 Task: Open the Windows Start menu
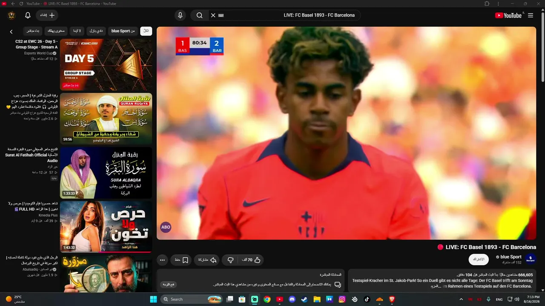tap(154, 299)
